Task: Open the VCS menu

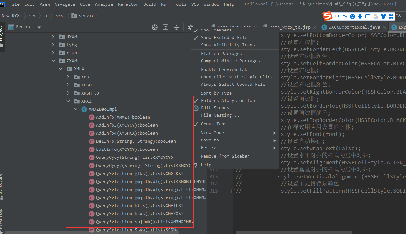Action: tap(195, 4)
